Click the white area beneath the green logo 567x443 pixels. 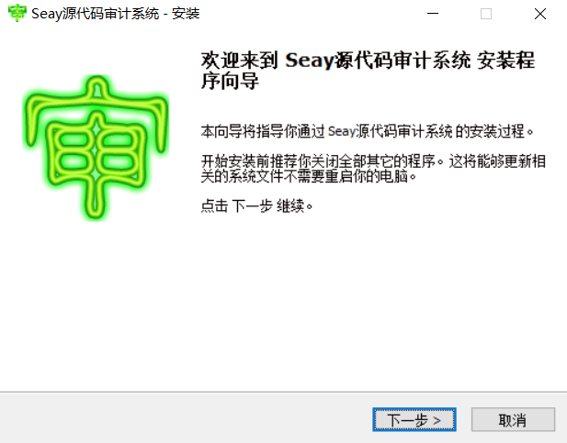pyautogui.click(x=96, y=304)
